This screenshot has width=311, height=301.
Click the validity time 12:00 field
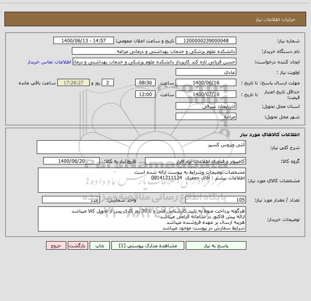click(x=145, y=94)
